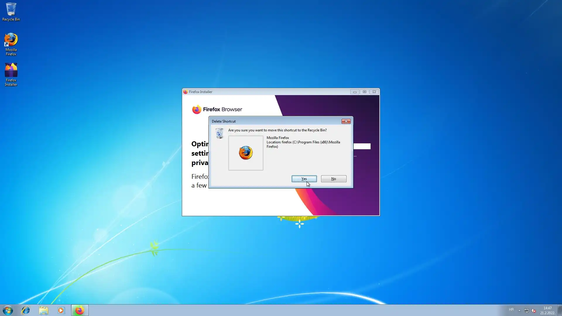The width and height of the screenshot is (562, 316).
Task: Select the Recycle Bin desktop icon
Action: [x=11, y=12]
